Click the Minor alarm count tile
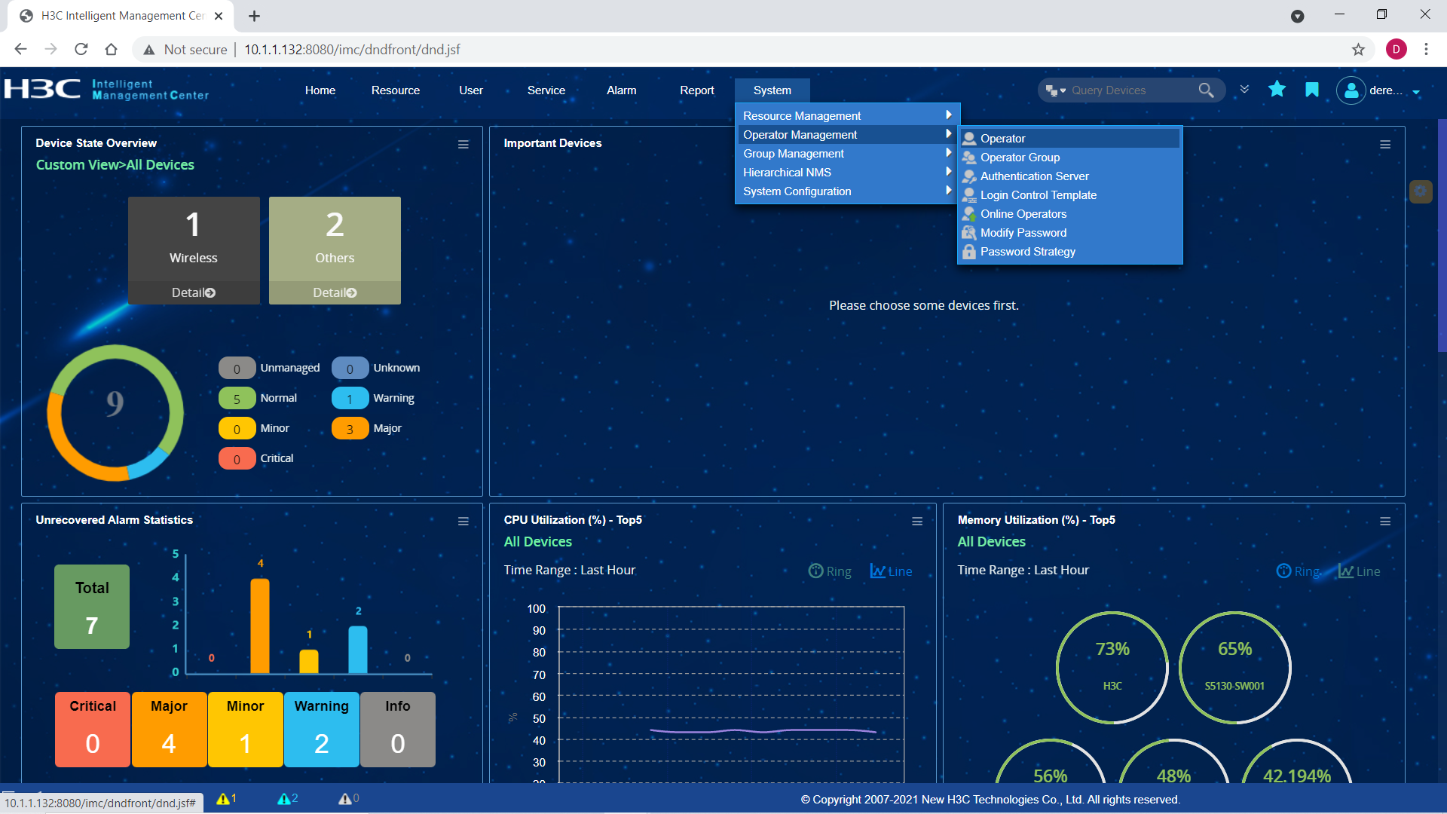This screenshot has width=1447, height=814. (x=246, y=730)
